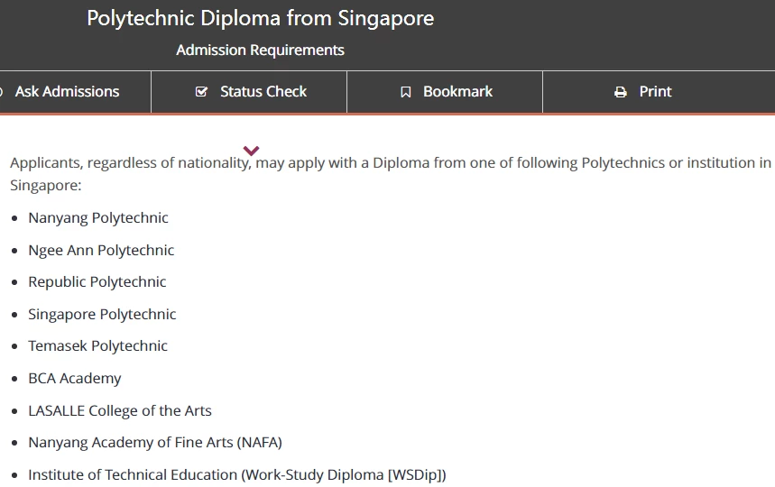
Task: Select the Status Check text label
Action: (263, 91)
